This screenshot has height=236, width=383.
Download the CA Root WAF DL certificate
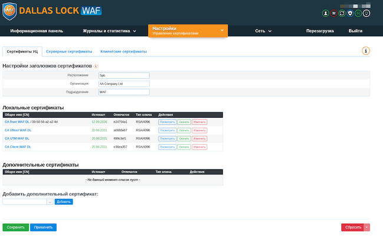pyautogui.click(x=184, y=122)
